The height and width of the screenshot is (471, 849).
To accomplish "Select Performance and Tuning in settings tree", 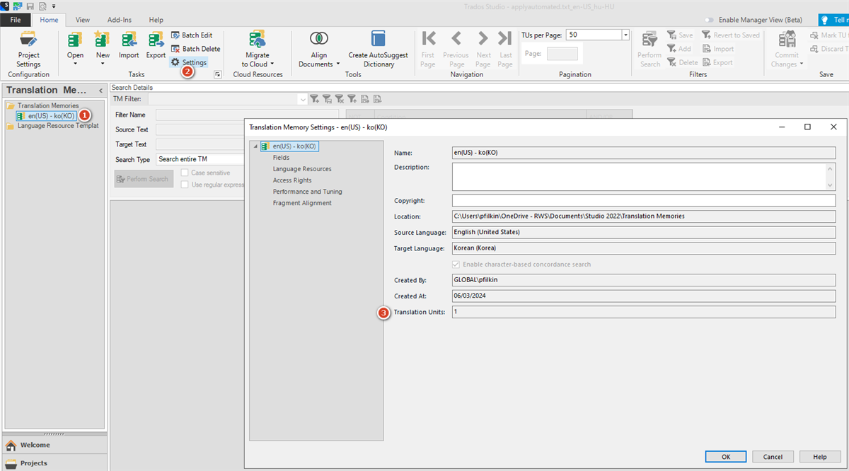I will tap(307, 192).
